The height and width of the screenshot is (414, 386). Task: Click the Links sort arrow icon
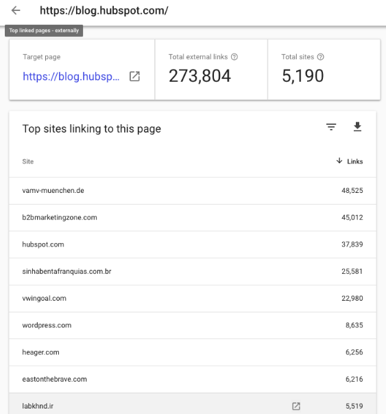click(x=339, y=161)
